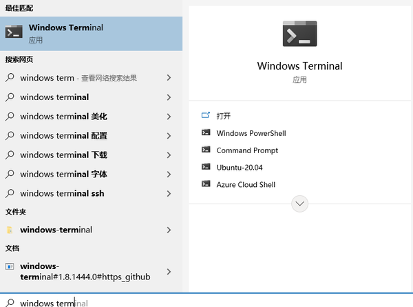
Task: Click the open (打开) icon in preview pane
Action: [x=205, y=115]
